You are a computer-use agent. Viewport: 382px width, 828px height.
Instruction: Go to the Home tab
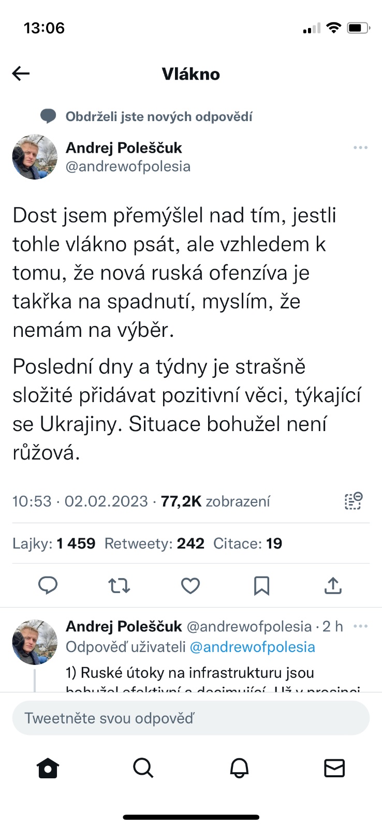(x=48, y=768)
